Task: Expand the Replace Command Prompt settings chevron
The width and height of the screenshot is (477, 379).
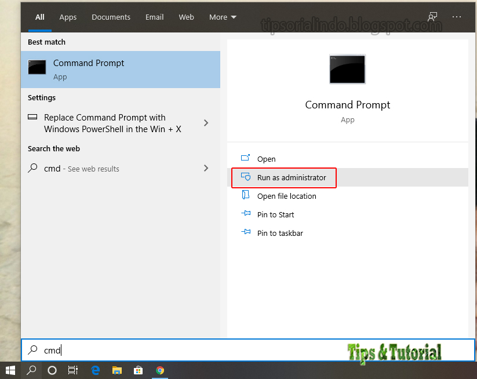Action: (x=206, y=123)
